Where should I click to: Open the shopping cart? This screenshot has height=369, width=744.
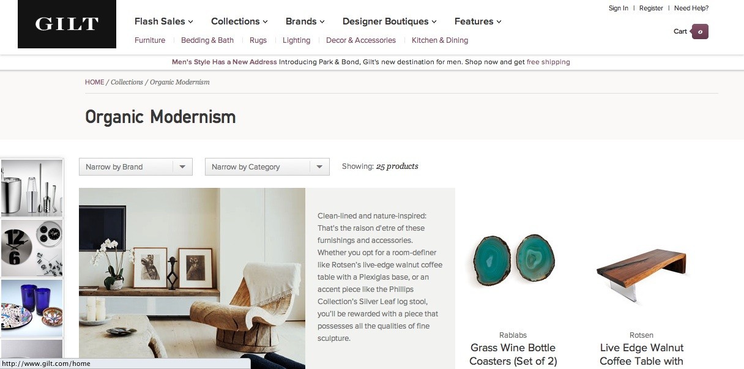[x=690, y=31]
